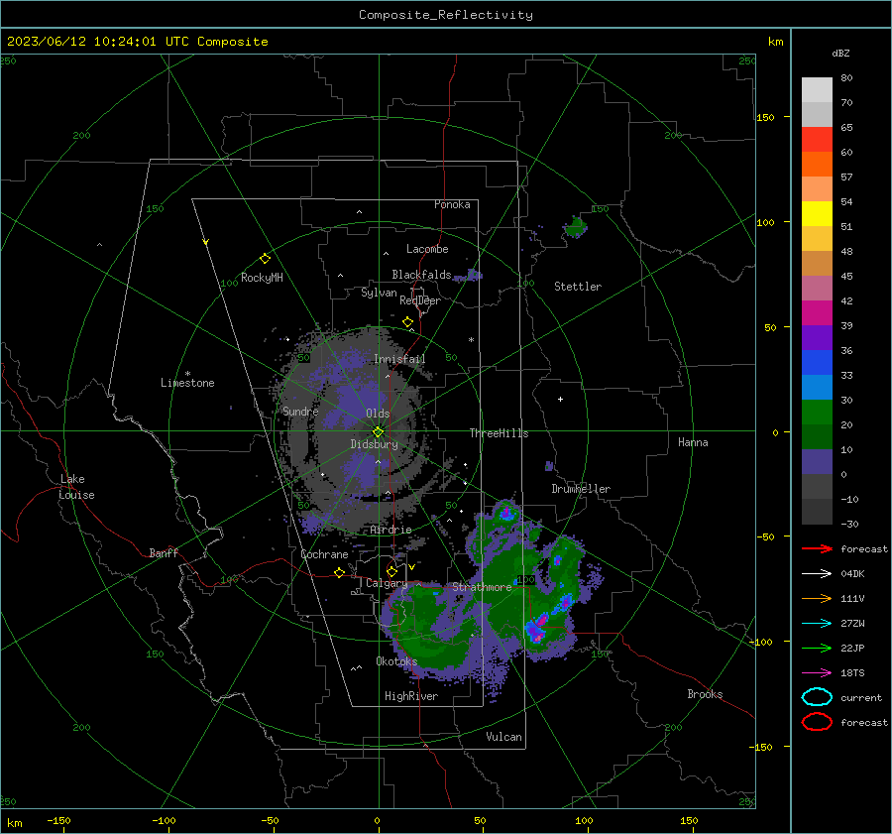This screenshot has height=834, width=892.
Task: Pick the bright green swatch in dBZ scale
Action: click(x=817, y=413)
